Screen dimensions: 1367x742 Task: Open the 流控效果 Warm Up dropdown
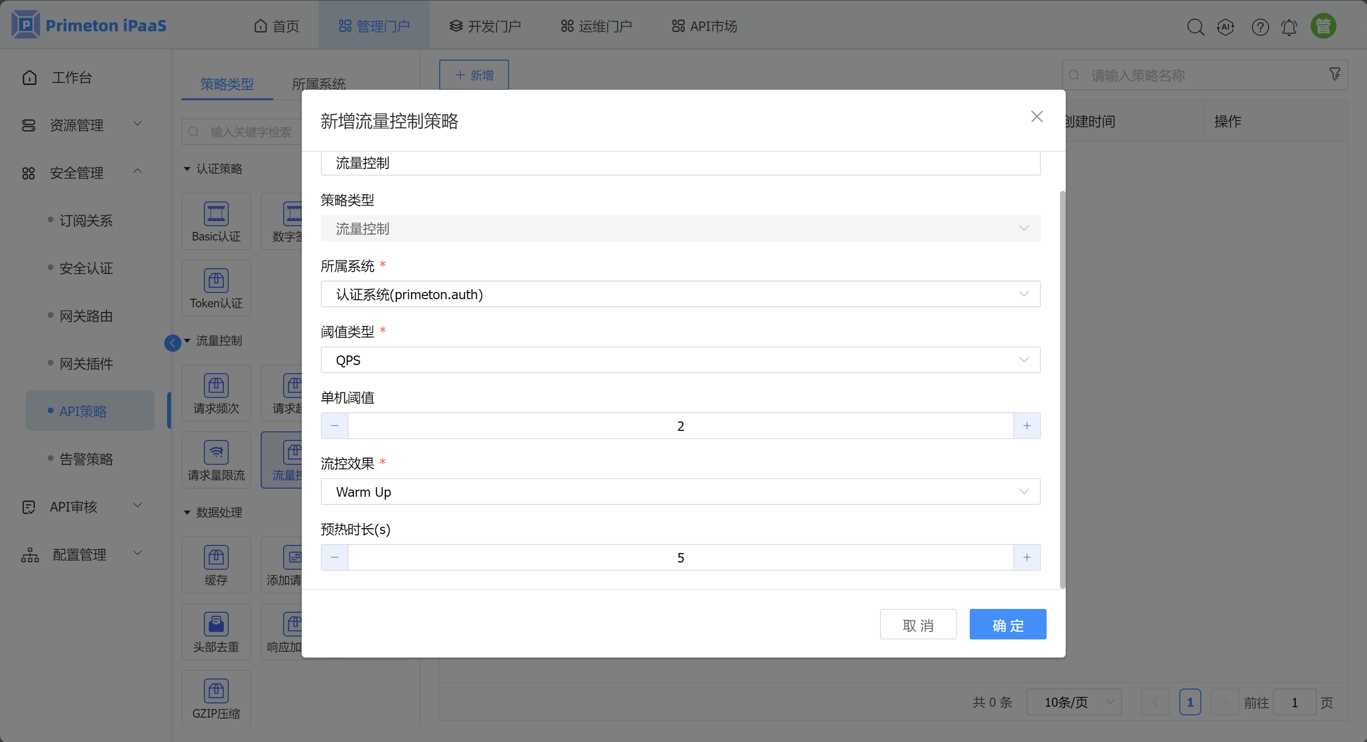coord(680,491)
